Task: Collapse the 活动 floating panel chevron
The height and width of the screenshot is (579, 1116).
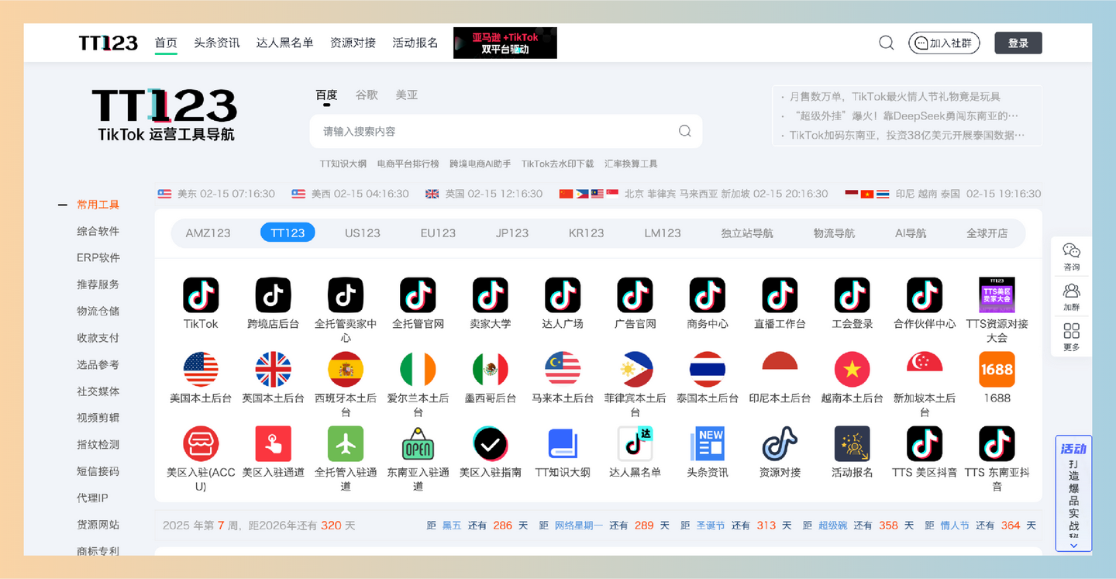Action: pos(1073,545)
